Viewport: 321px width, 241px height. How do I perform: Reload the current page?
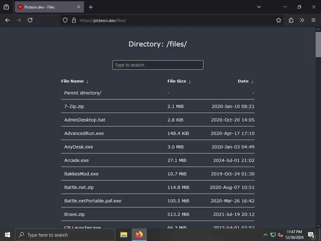click(30, 20)
